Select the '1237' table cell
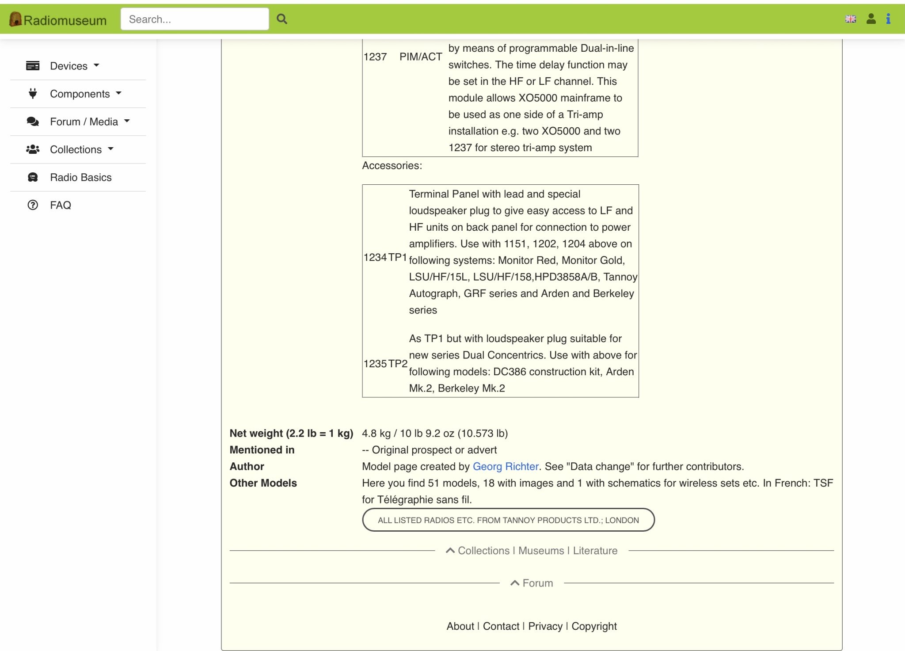Viewport: 905px width, 651px height. click(375, 57)
